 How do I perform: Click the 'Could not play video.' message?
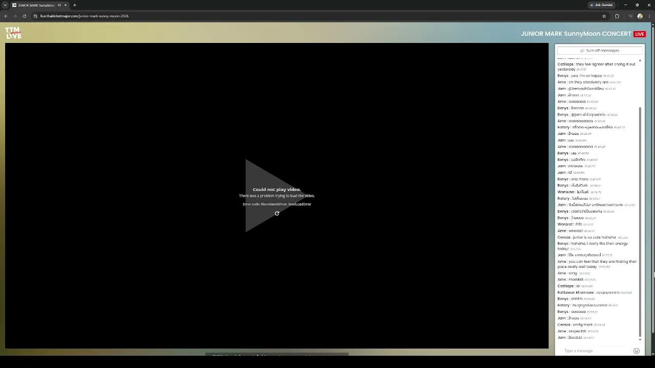277,190
